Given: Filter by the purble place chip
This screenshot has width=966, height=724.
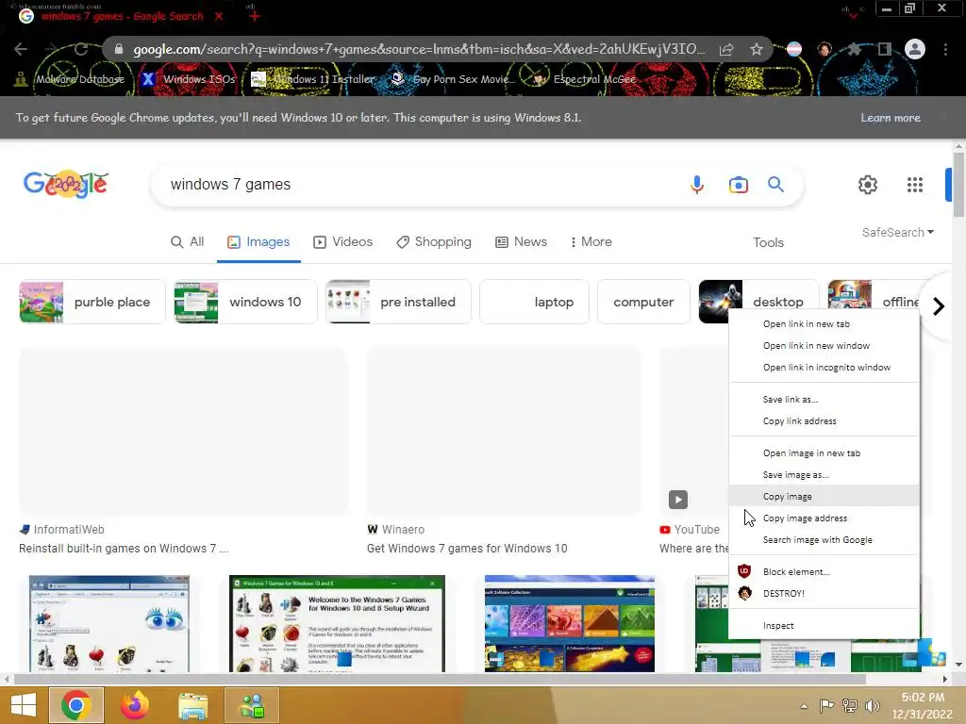Looking at the screenshot, I should click(x=92, y=302).
